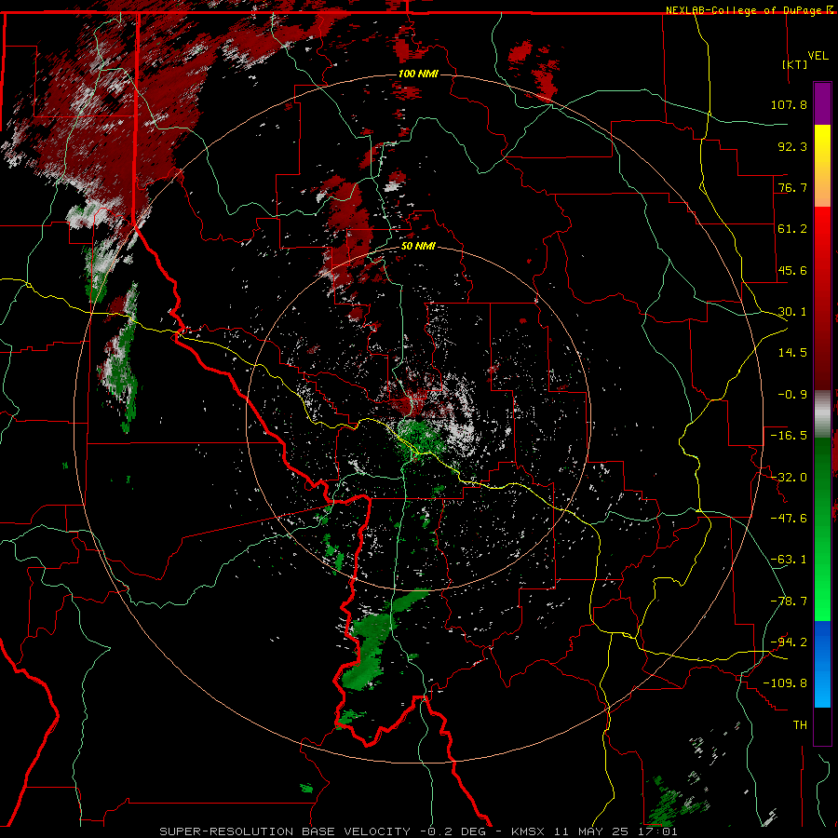Image resolution: width=838 pixels, height=838 pixels.
Task: Click the 100 NMI range ring label
Action: coord(418,74)
